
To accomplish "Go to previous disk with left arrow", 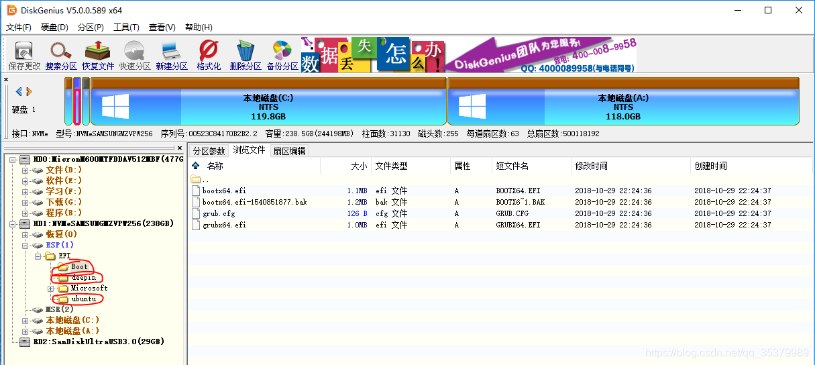I will pos(19,91).
